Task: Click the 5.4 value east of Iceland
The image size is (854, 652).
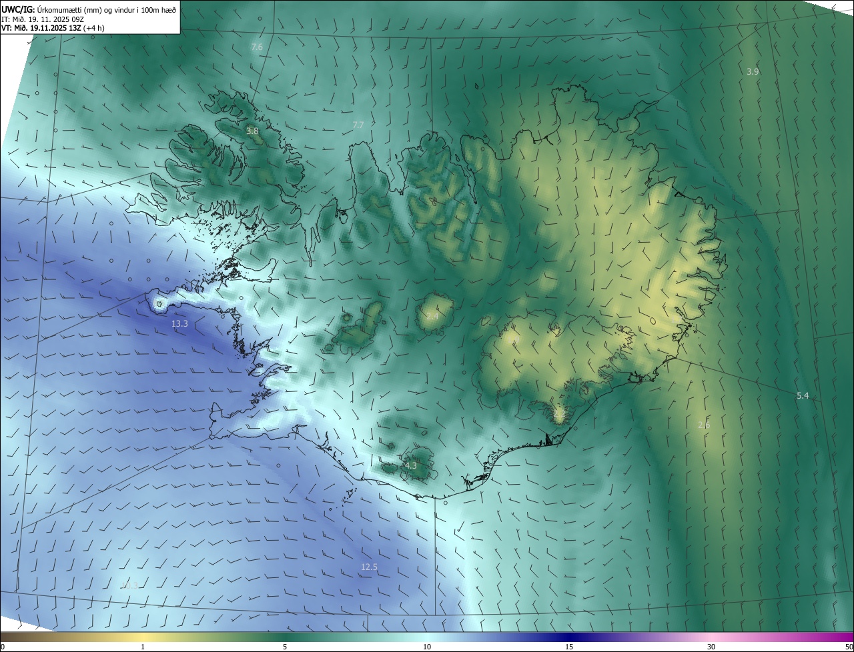Action: pyautogui.click(x=803, y=396)
